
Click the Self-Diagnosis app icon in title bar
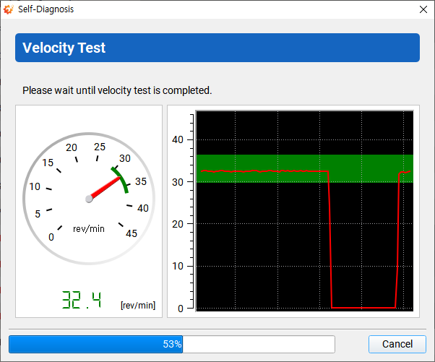[9, 9]
